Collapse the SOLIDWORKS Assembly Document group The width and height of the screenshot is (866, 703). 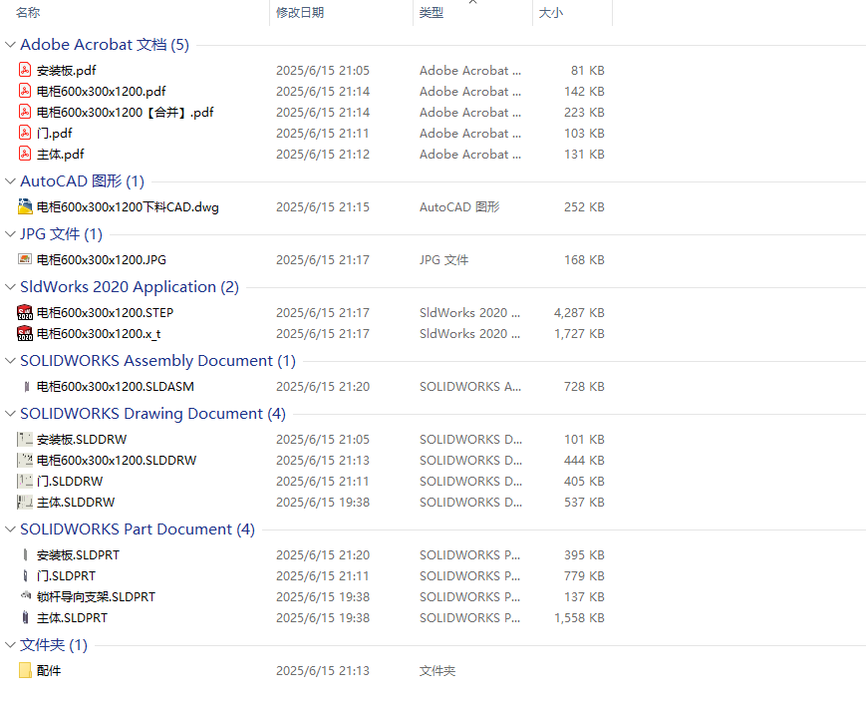click(x=10, y=360)
